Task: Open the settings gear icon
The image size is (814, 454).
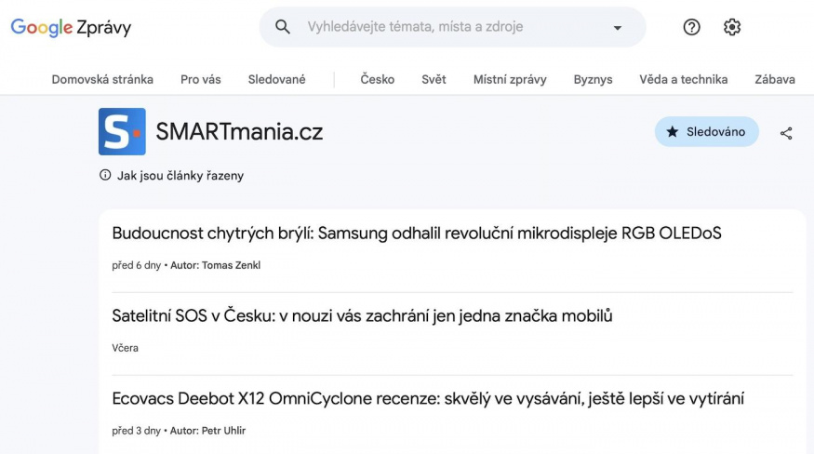Action: pos(732,27)
